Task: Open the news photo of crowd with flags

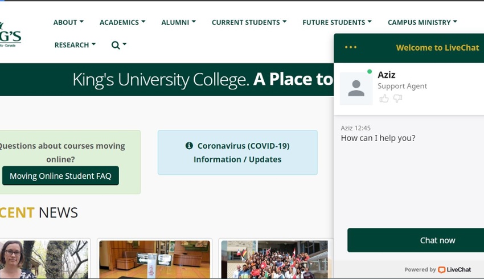Action: click(274, 259)
